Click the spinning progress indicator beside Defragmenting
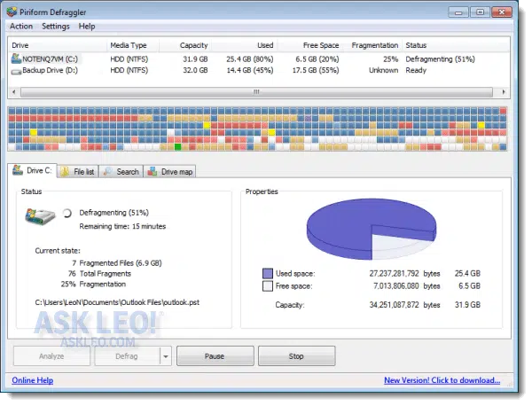Screen dimensions: 532x406 (x=67, y=213)
